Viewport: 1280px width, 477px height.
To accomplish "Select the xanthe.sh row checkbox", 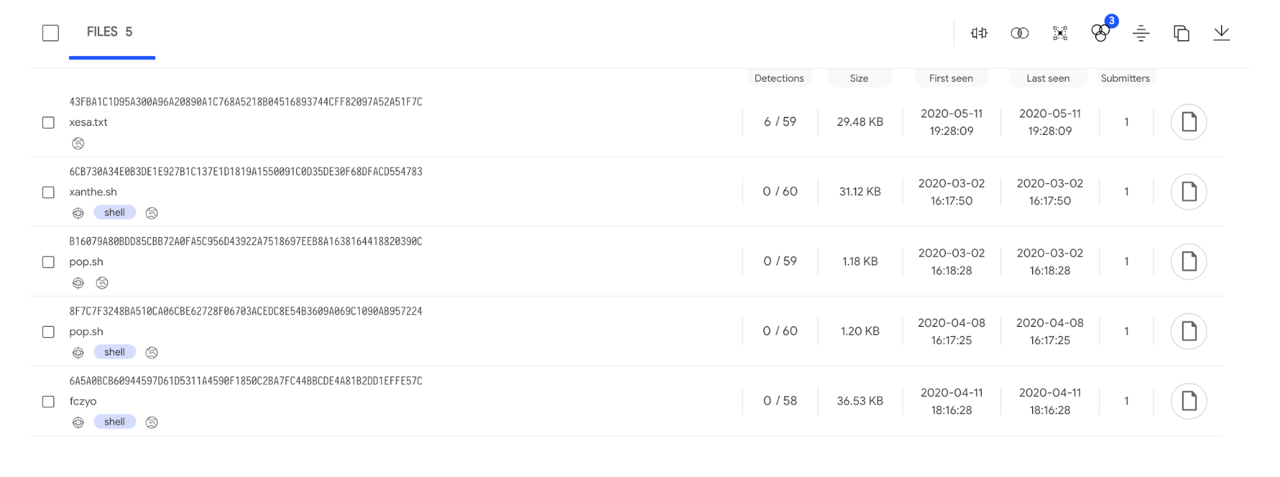I will point(48,192).
